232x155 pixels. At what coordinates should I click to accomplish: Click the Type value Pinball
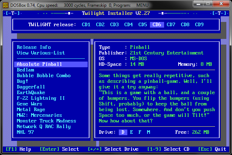(140, 47)
